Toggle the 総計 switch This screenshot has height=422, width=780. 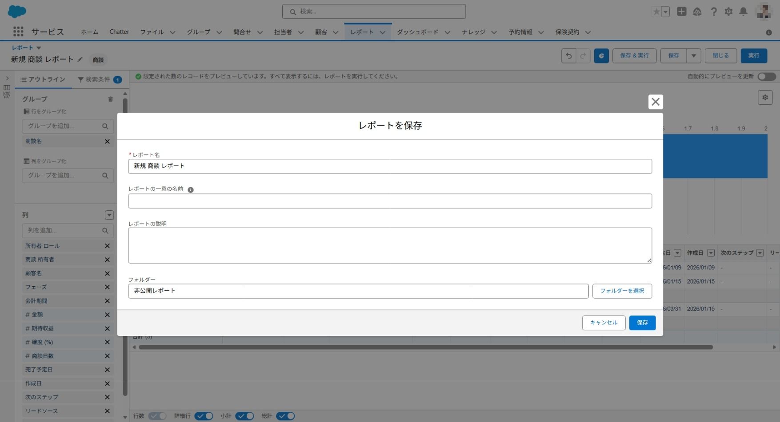click(285, 416)
